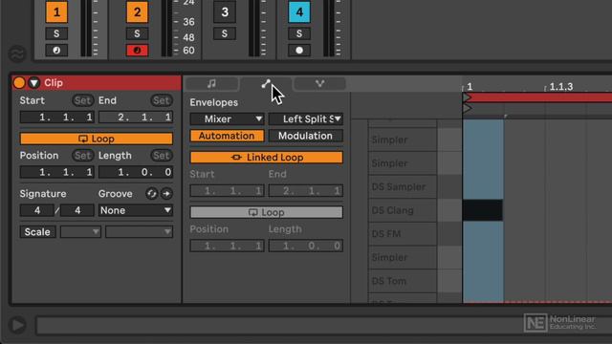Click track 2 level meter
The image size is (612, 344).
point(166,28)
